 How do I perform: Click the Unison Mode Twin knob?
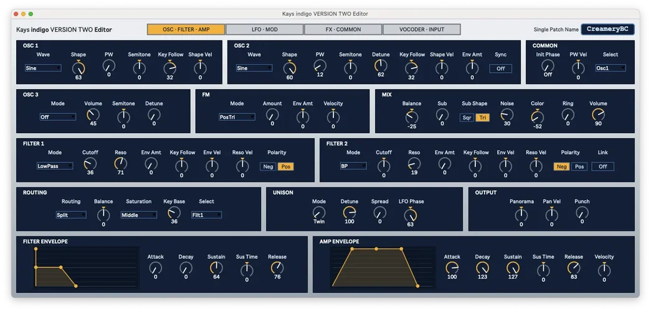319,212
